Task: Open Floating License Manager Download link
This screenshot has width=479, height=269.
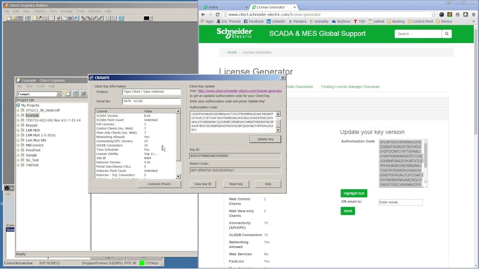Action: pyautogui.click(x=350, y=87)
